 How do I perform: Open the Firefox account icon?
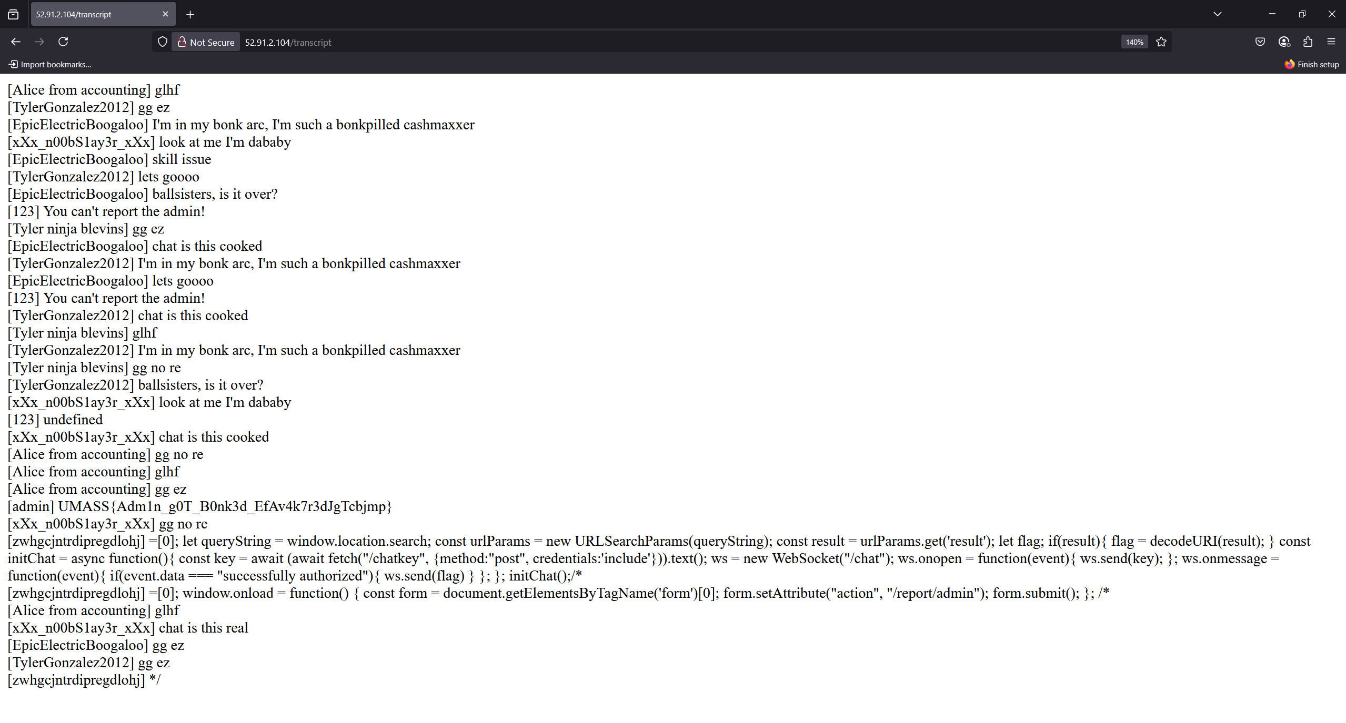click(1284, 42)
